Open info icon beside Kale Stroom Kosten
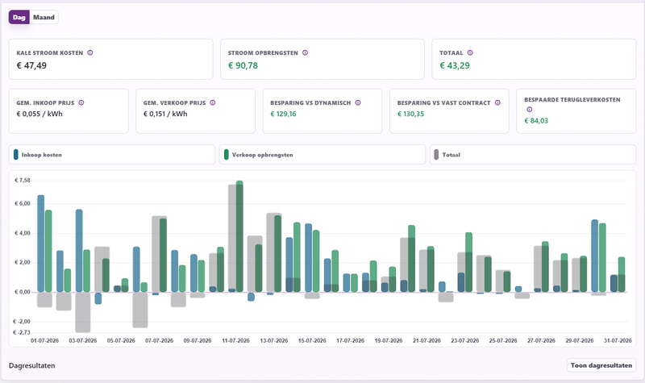This screenshot has width=645, height=383. 90,52
